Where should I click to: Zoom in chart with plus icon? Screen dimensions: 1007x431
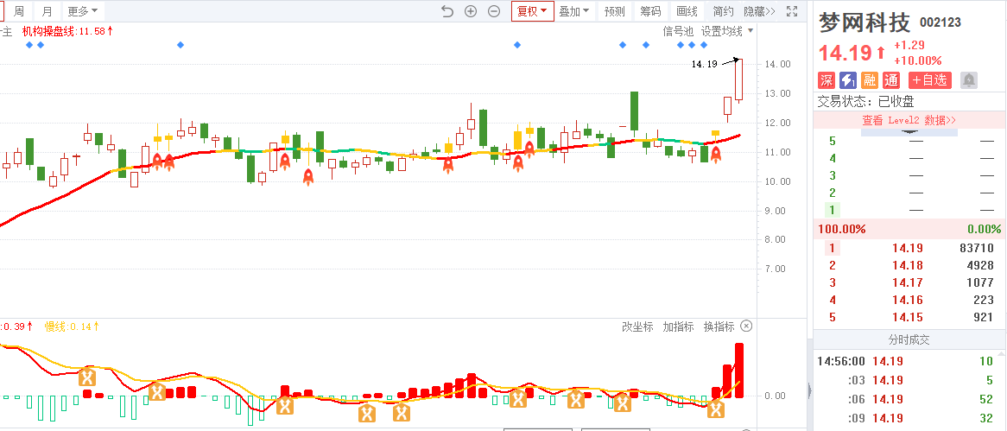pyautogui.click(x=471, y=11)
